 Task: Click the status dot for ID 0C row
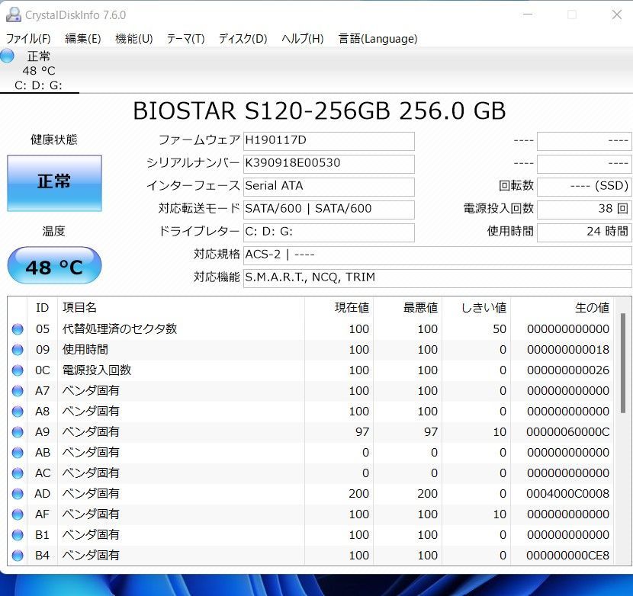(x=18, y=370)
